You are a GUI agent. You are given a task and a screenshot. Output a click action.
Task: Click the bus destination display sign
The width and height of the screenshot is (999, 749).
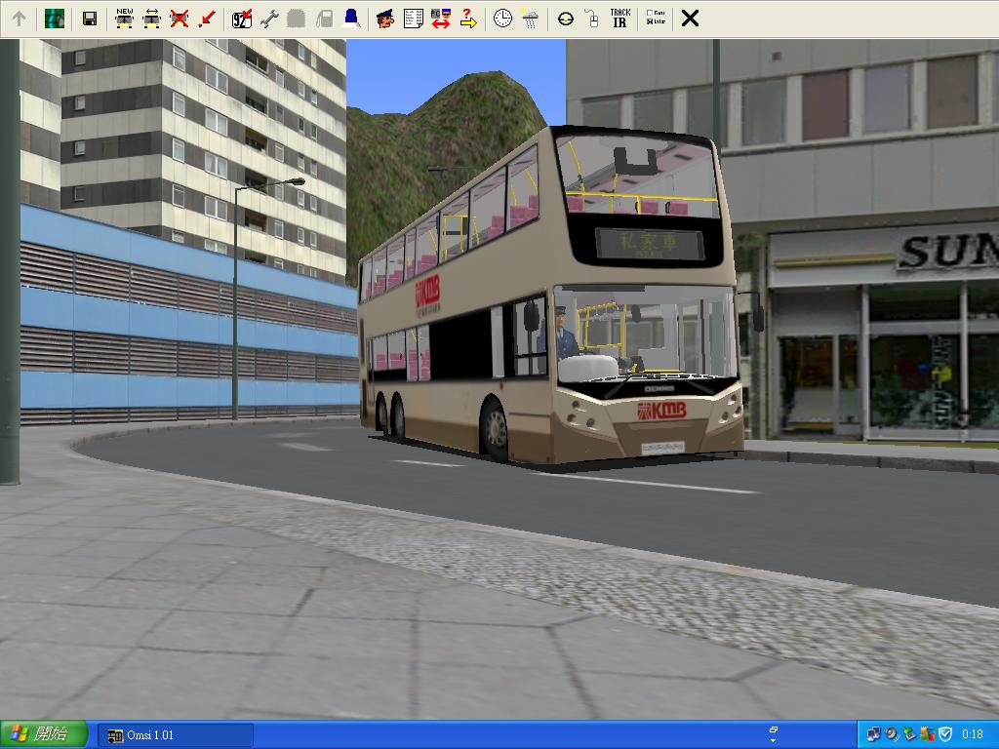650,244
